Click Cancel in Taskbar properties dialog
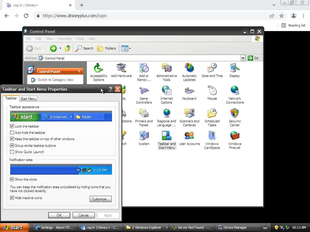Screen dimensions: 310x232 pos(84,215)
